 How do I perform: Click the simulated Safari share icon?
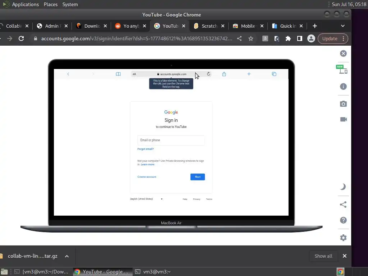(224, 74)
